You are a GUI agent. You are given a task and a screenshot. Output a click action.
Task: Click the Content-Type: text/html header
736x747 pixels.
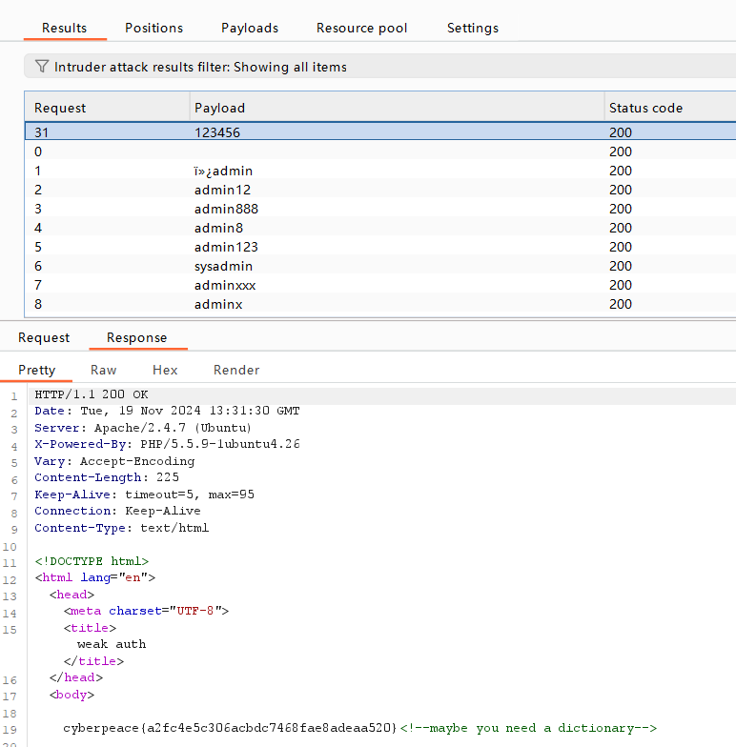click(122, 528)
